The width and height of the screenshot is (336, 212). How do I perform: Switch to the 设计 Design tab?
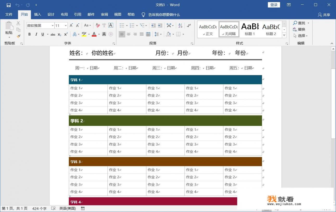coord(51,15)
